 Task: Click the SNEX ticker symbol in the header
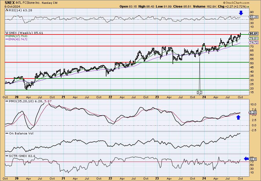(10, 3)
